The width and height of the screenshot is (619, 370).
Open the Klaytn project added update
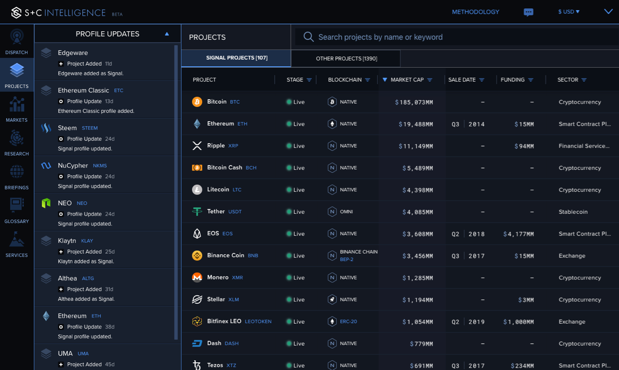[x=104, y=250]
